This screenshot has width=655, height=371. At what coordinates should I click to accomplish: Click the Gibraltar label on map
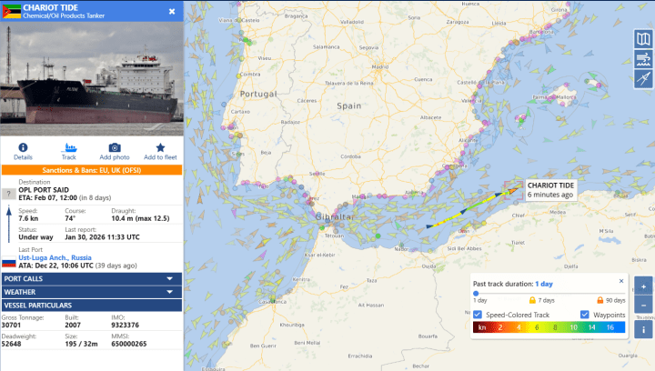335,217
